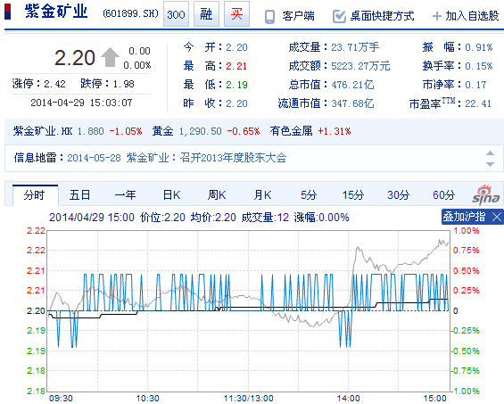
Task: Click the 成交额 value 5223.27万元
Action: pyautogui.click(x=360, y=66)
